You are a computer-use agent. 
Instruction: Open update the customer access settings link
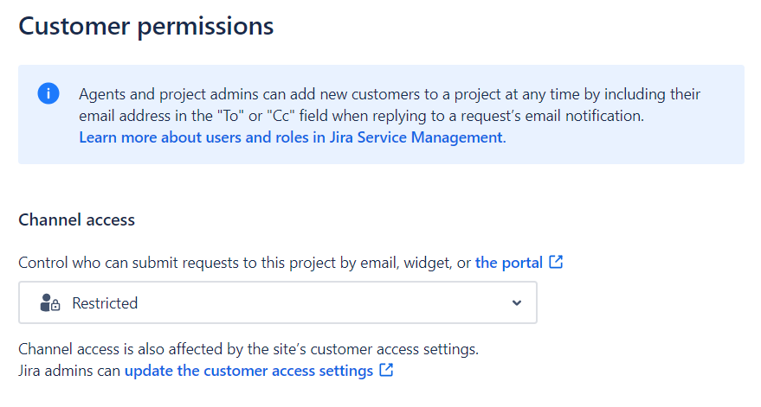coord(249,371)
